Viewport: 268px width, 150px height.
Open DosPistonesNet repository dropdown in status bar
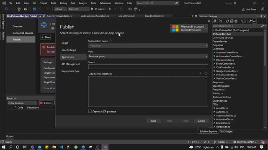tap(245, 142)
